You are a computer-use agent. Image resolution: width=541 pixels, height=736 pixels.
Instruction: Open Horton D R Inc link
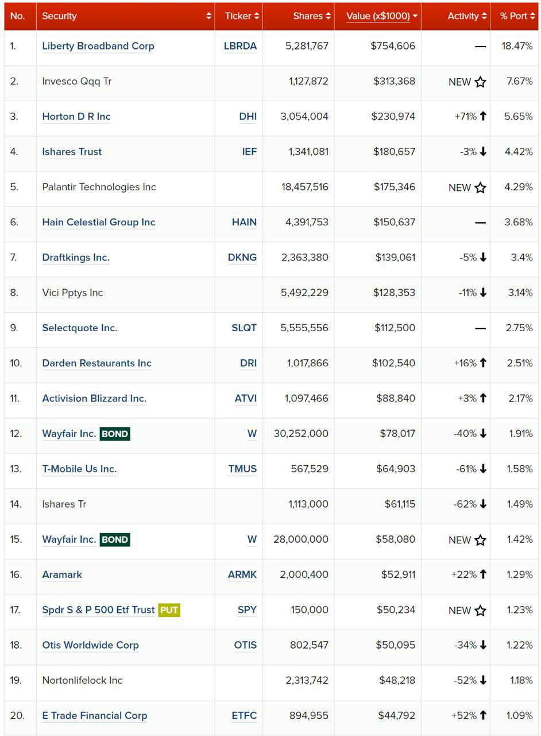pyautogui.click(x=76, y=117)
